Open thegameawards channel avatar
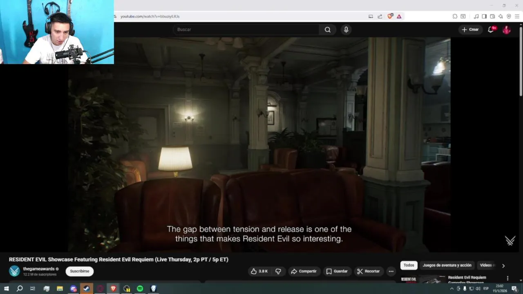The height and width of the screenshot is (294, 523). [14, 271]
